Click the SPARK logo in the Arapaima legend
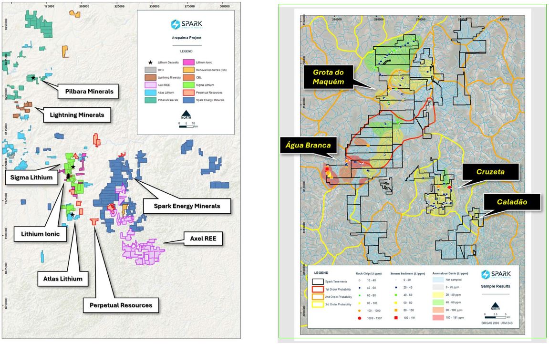This screenshot has height=344, width=549. click(186, 24)
